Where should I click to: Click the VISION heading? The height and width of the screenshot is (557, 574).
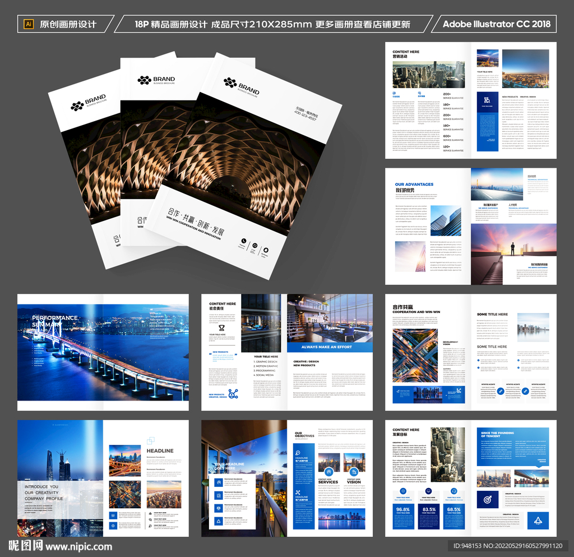tap(354, 482)
